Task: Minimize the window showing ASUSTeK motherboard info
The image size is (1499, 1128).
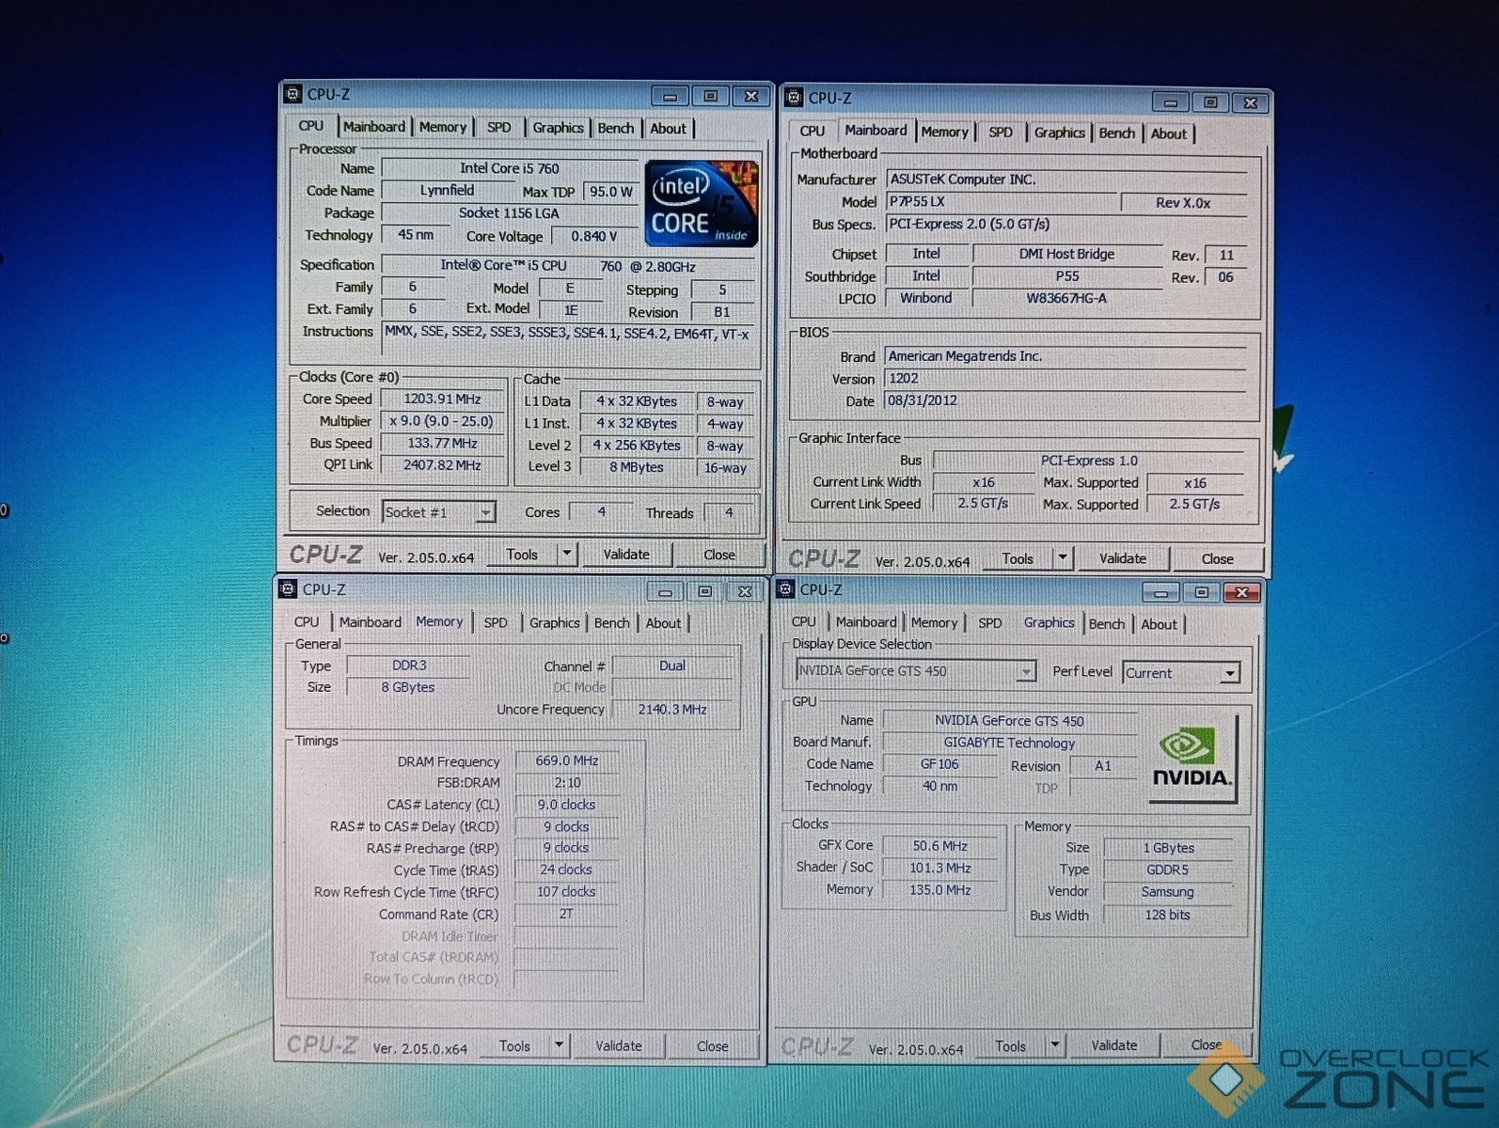Action: [1170, 102]
